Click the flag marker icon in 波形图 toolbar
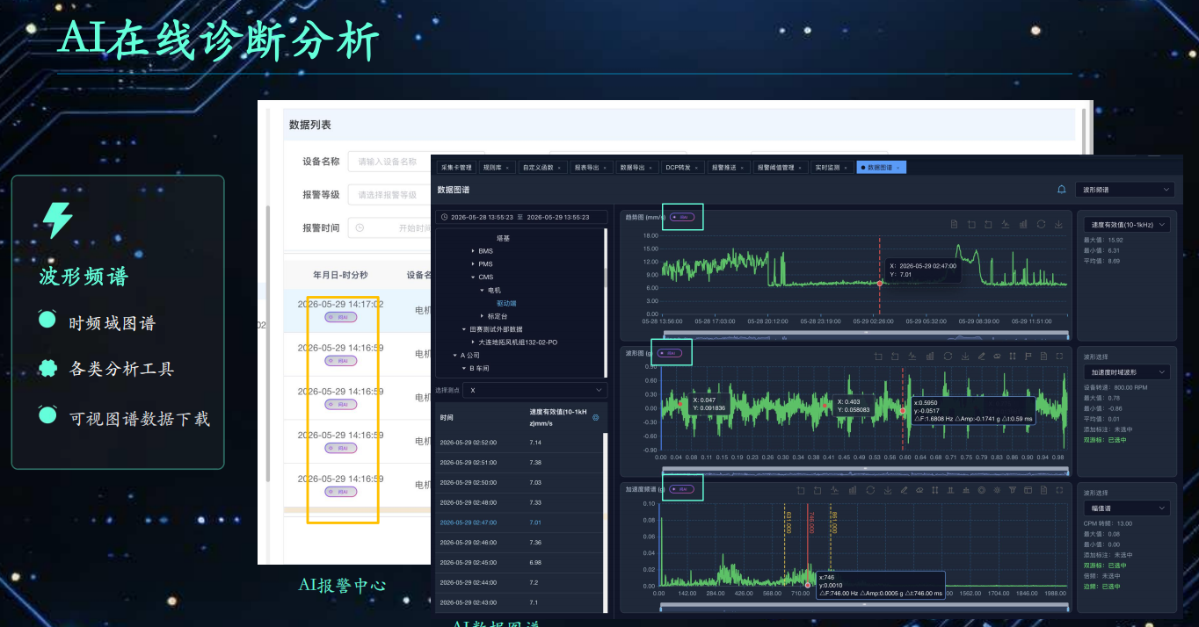 [x=1028, y=356]
